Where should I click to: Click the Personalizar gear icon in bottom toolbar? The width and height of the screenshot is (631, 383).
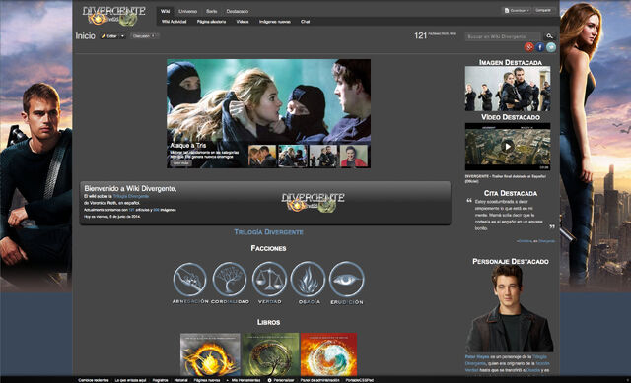point(269,380)
